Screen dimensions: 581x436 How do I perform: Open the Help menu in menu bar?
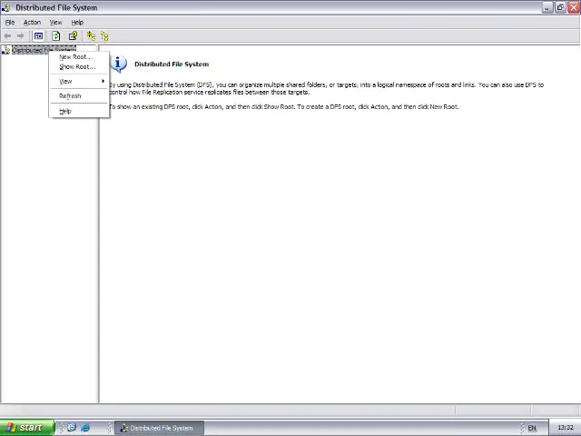point(77,22)
